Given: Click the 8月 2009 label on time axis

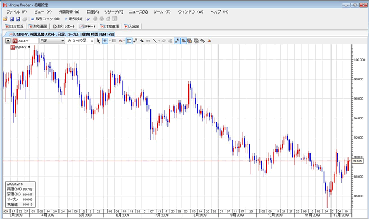Looking at the screenshot, I should [200, 215].
